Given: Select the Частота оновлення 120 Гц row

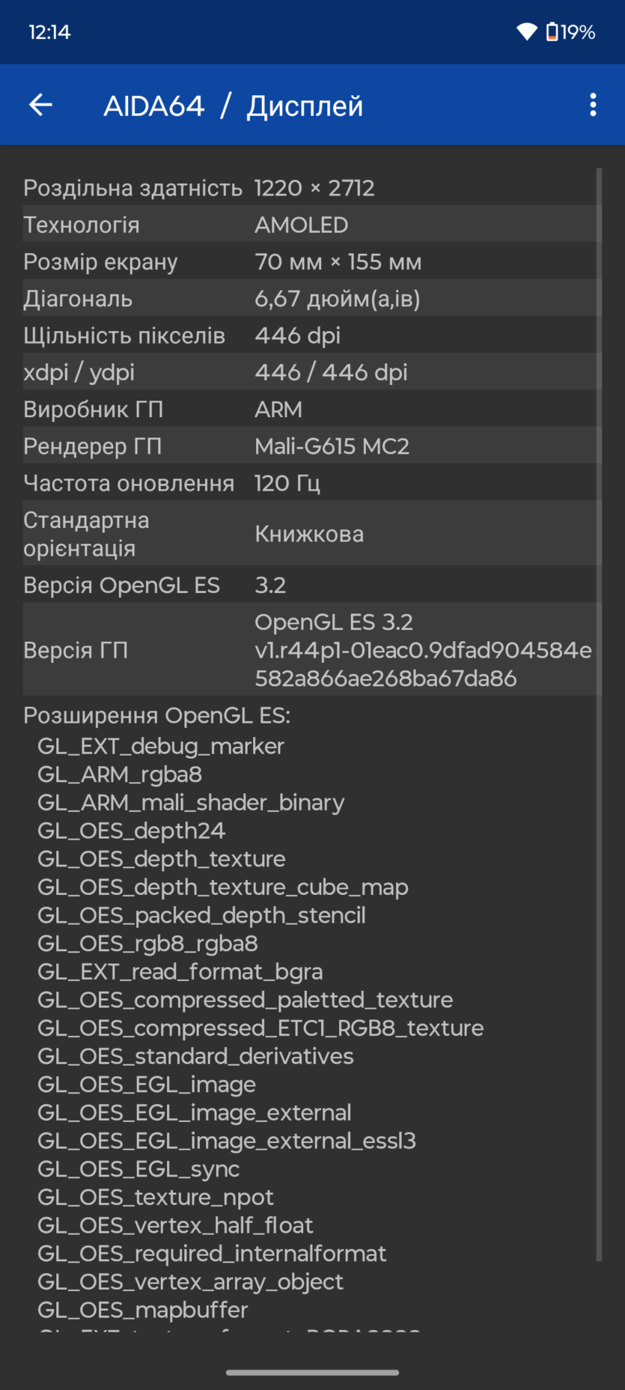Looking at the screenshot, I should click(x=311, y=482).
